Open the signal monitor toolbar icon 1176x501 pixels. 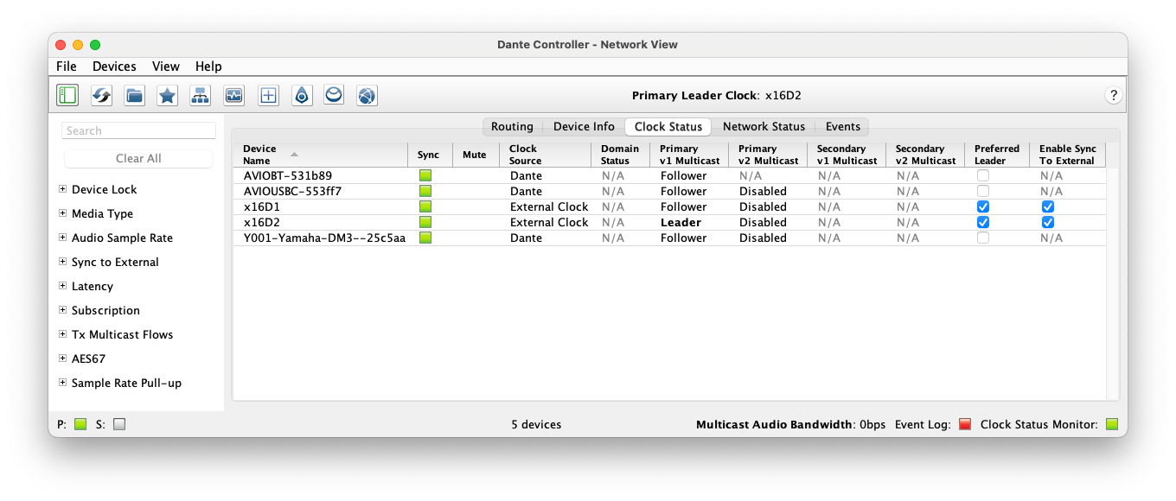click(233, 95)
